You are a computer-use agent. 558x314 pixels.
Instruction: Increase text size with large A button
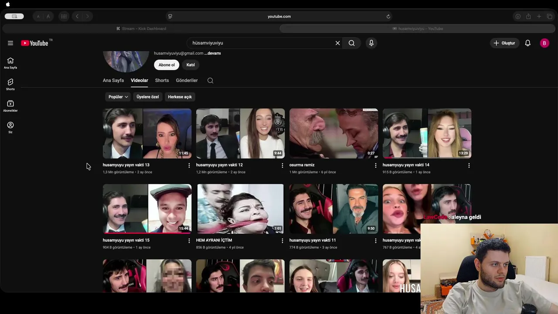(48, 17)
